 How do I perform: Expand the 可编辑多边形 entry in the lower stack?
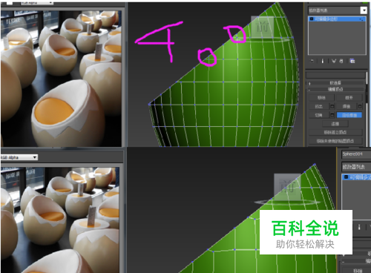pos(346,177)
